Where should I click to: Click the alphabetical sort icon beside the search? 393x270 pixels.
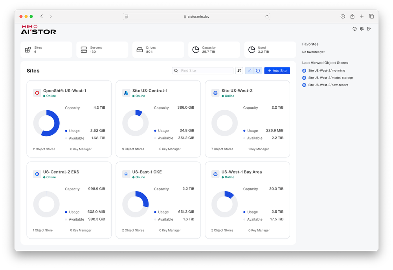point(239,70)
